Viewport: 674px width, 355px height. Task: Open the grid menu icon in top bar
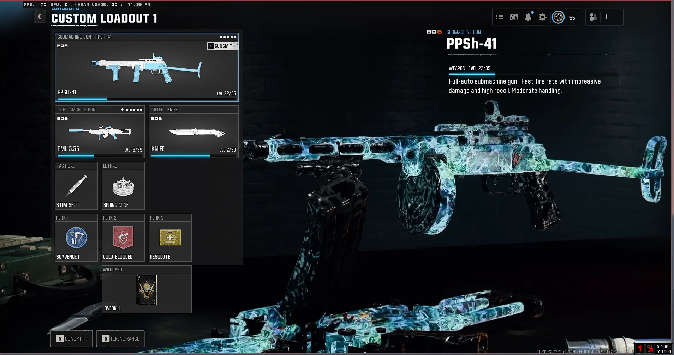499,17
